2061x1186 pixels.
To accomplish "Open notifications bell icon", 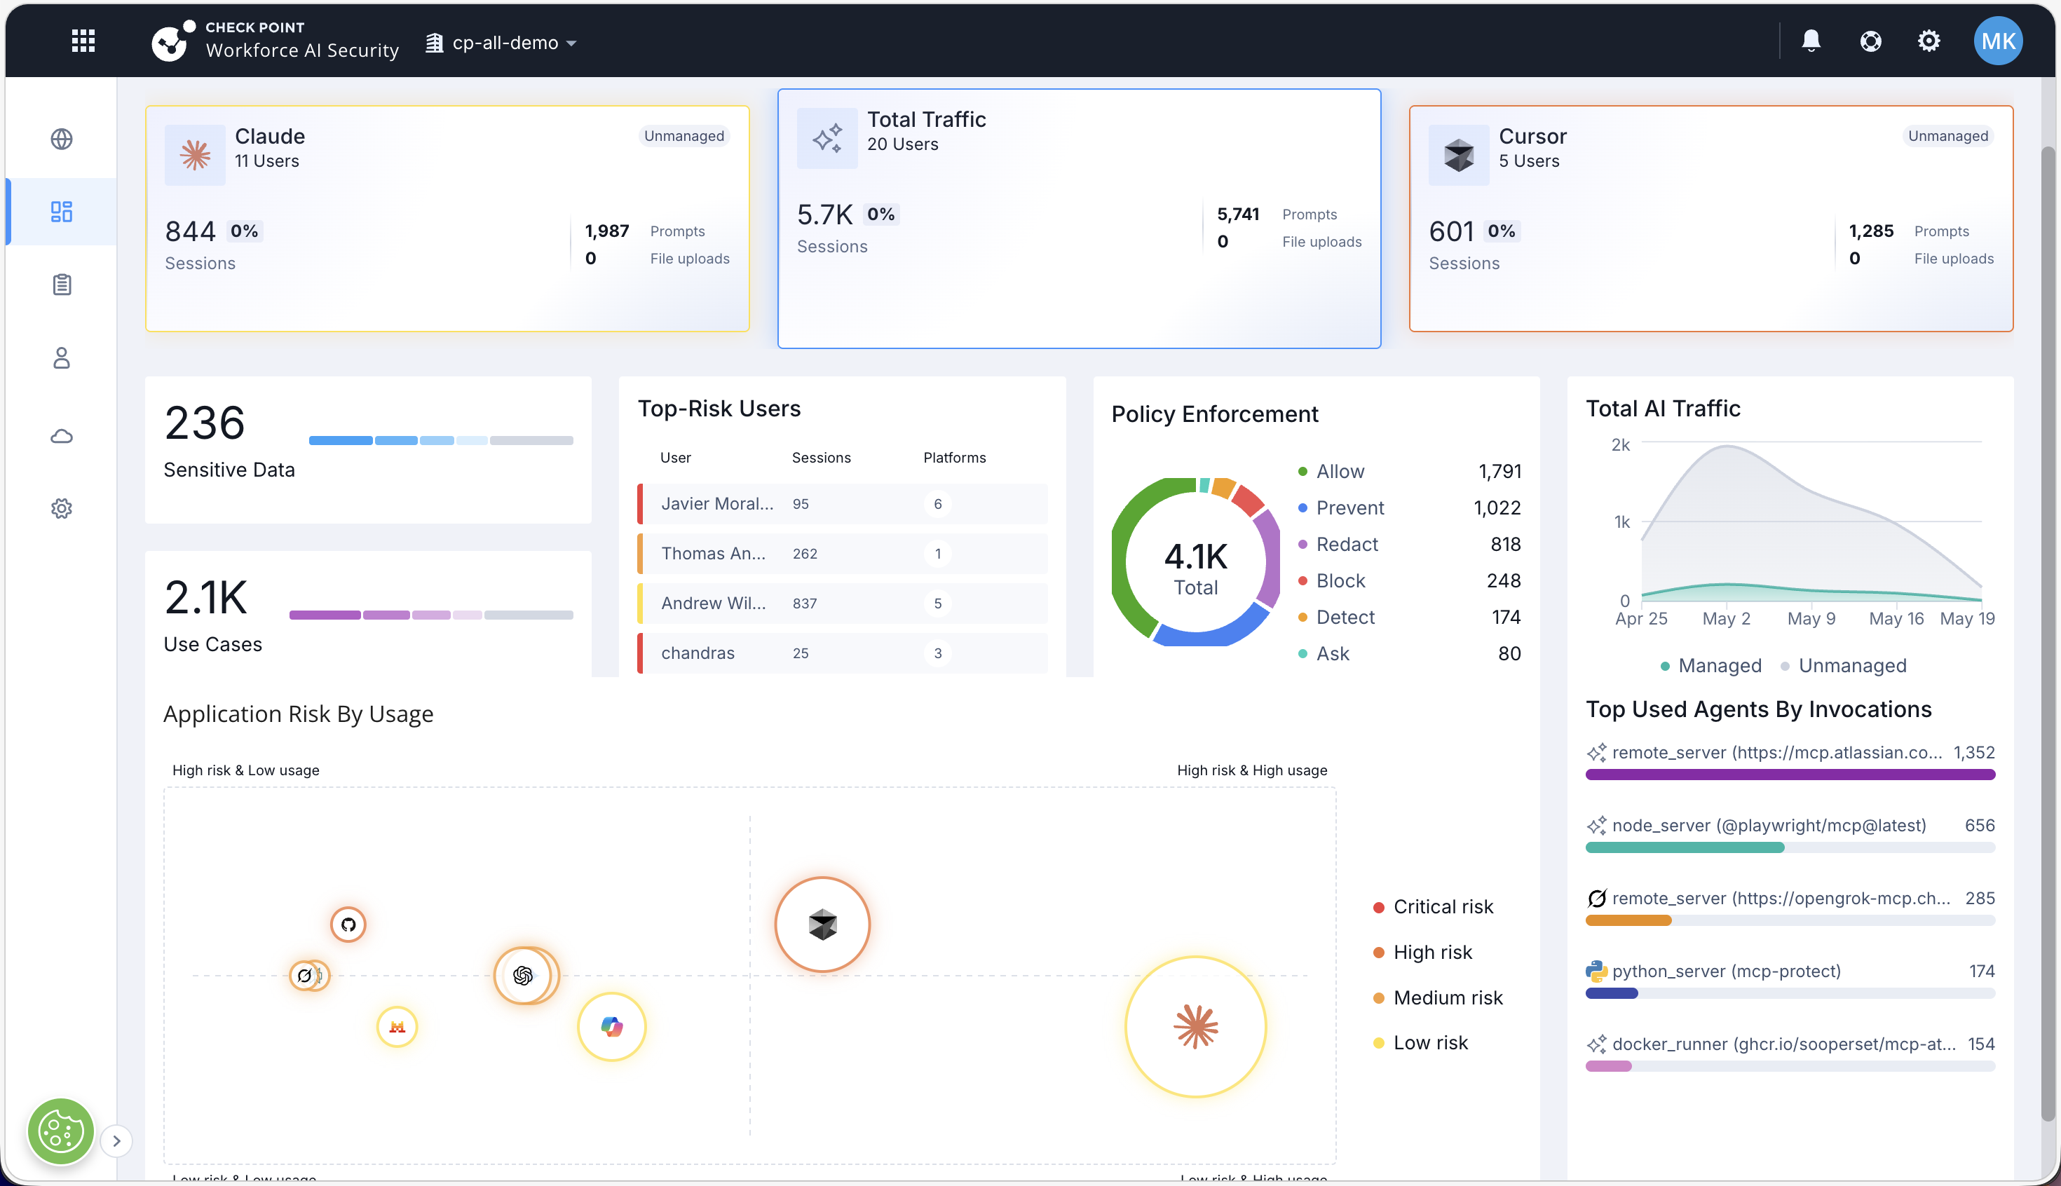I will tap(1811, 41).
